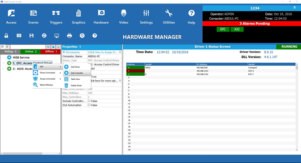This screenshot has height=163, width=301.
Task: Choose Delete Driver from submenu
Action: tap(77, 86)
